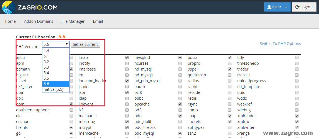
Task: Toggle the sockets extension checkbox
Action: coord(230,122)
